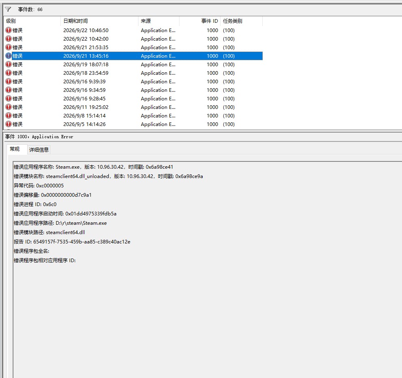
Task: Select the date cell 2026/9/22 10:46:50
Action: (86, 30)
